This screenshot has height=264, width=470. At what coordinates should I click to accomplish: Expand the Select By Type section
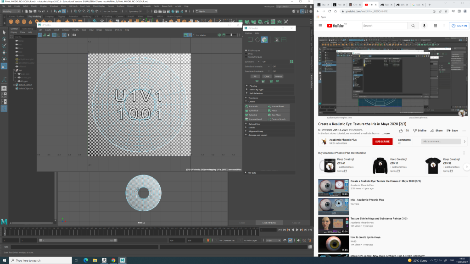tap(269, 89)
